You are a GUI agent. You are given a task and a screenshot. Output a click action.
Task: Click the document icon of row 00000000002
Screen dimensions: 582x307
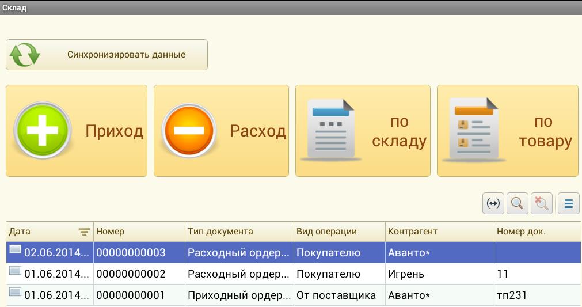(15, 273)
